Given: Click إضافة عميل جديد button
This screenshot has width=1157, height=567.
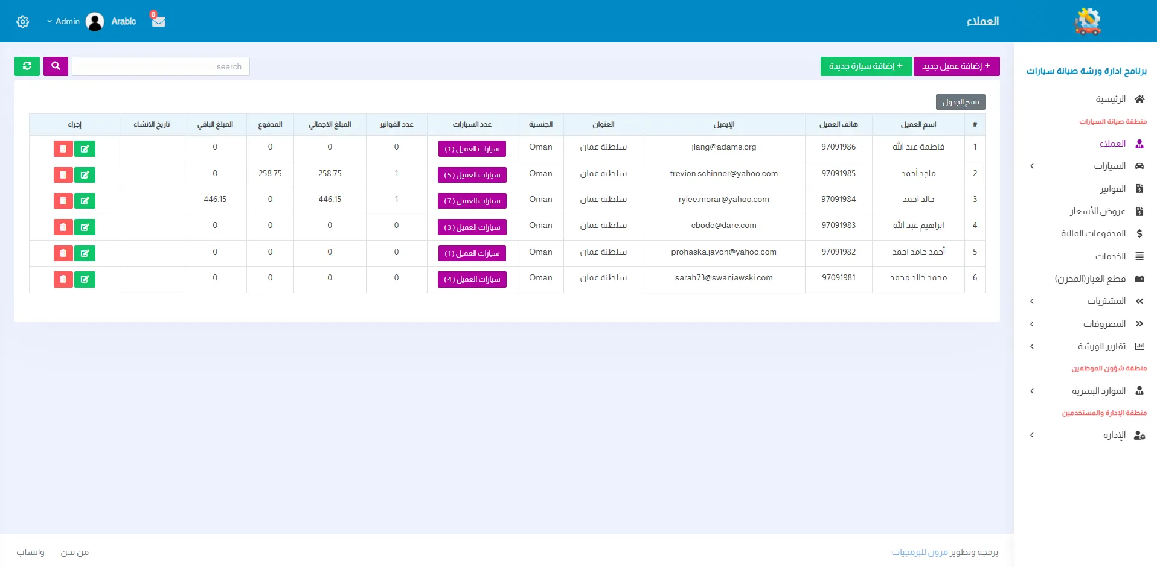Looking at the screenshot, I should click(x=957, y=66).
